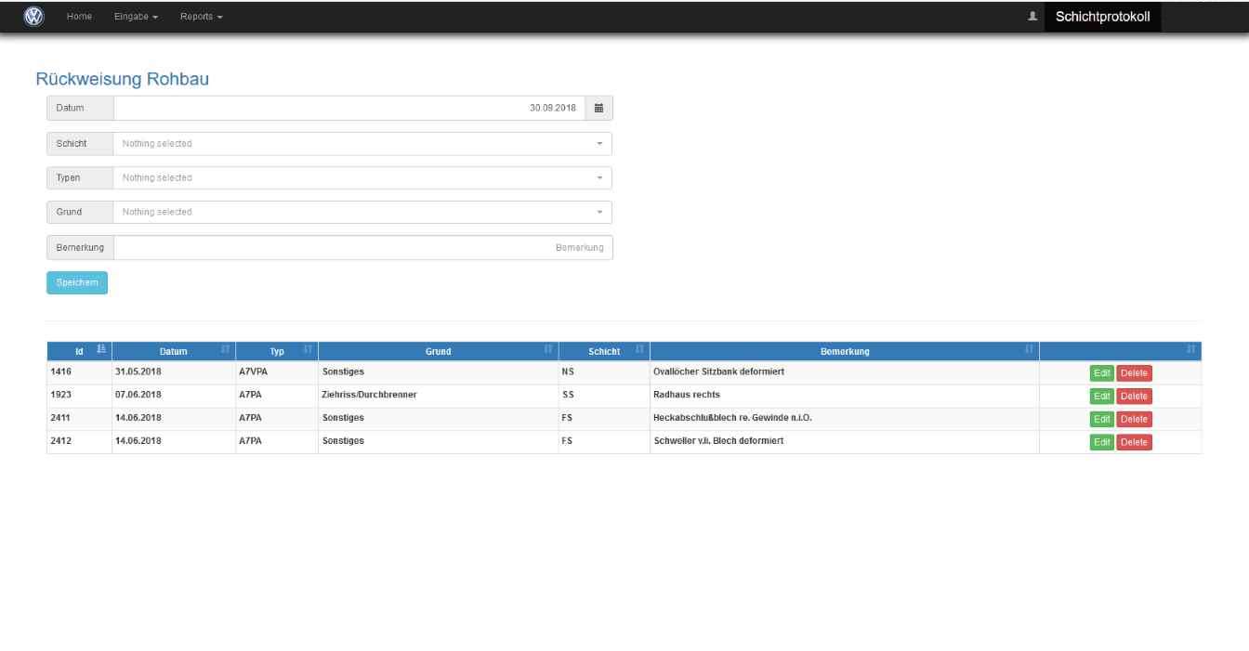Open the Reports menu
The height and width of the screenshot is (651, 1249).
click(x=201, y=17)
